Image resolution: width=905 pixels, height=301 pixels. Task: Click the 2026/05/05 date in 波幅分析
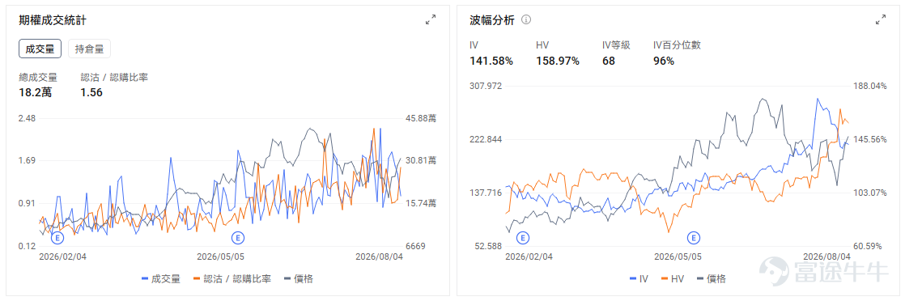(x=678, y=256)
